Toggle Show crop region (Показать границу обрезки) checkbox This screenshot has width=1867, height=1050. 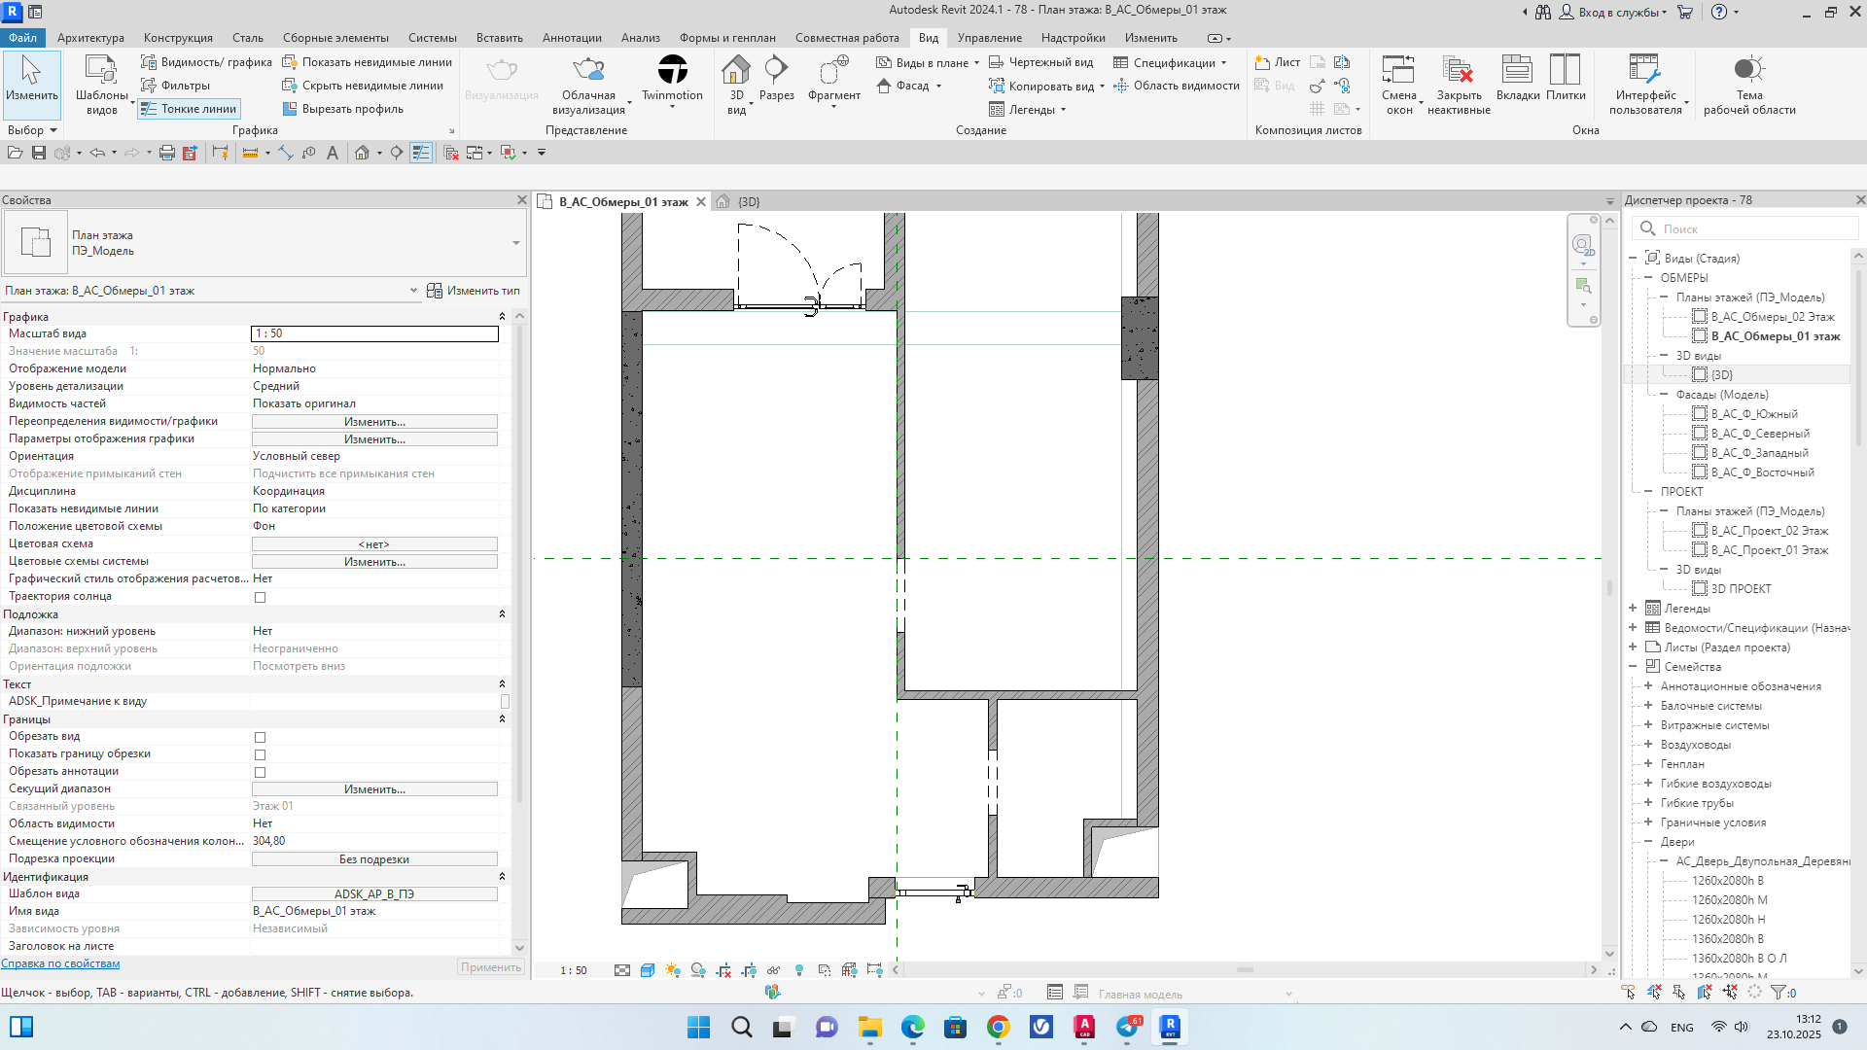pyautogui.click(x=260, y=754)
